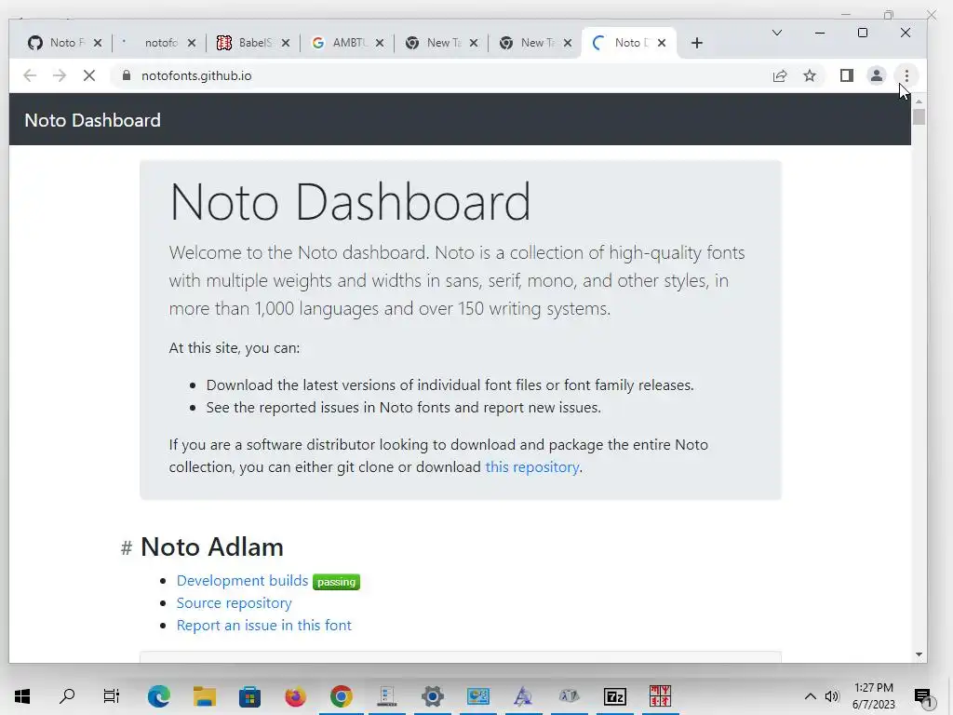
Task: Click the scrollbar up arrow
Action: click(x=919, y=101)
